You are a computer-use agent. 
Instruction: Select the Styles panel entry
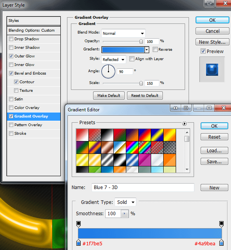tap(34, 21)
